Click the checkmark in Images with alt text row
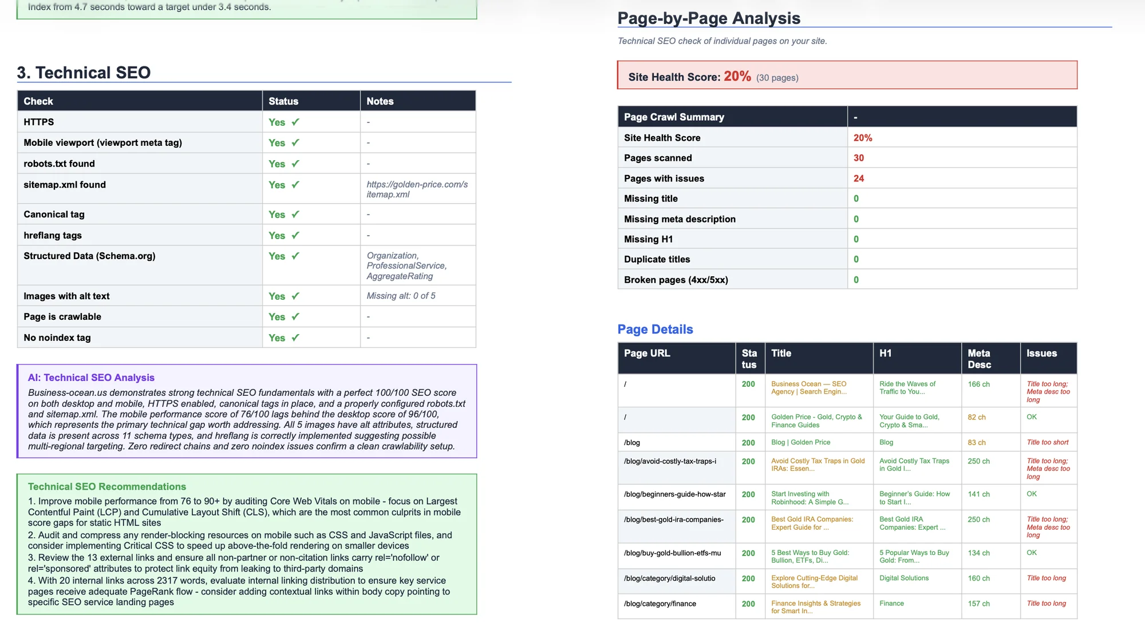 click(x=295, y=296)
